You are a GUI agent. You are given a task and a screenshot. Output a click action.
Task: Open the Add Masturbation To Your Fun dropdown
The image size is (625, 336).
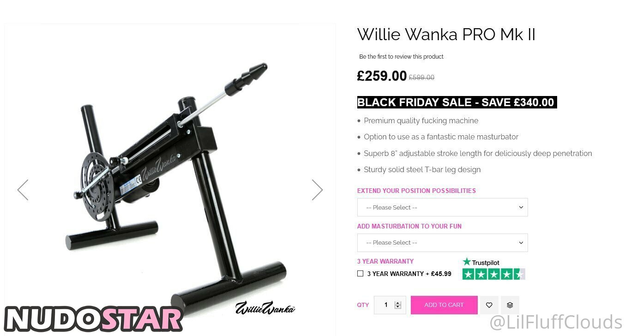tap(442, 243)
